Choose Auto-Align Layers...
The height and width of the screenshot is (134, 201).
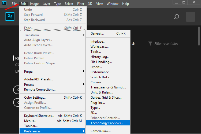(x=52, y=40)
